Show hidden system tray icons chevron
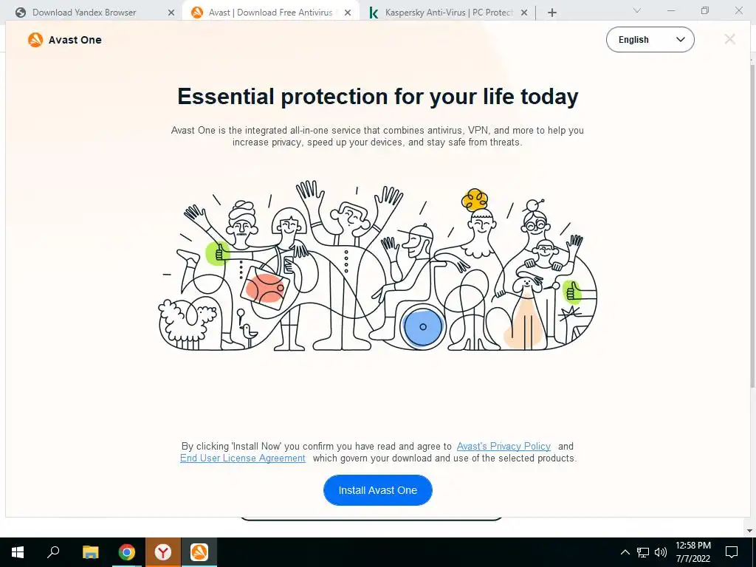This screenshot has width=756, height=567. 625,552
